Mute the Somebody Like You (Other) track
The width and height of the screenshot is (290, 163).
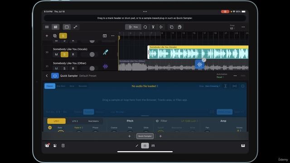(56, 68)
